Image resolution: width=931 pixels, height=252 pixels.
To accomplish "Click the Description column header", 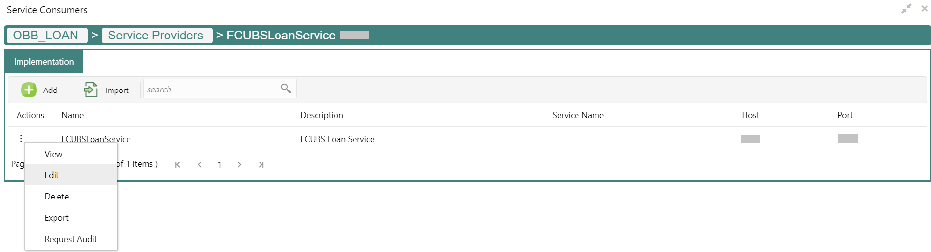I will tap(322, 115).
